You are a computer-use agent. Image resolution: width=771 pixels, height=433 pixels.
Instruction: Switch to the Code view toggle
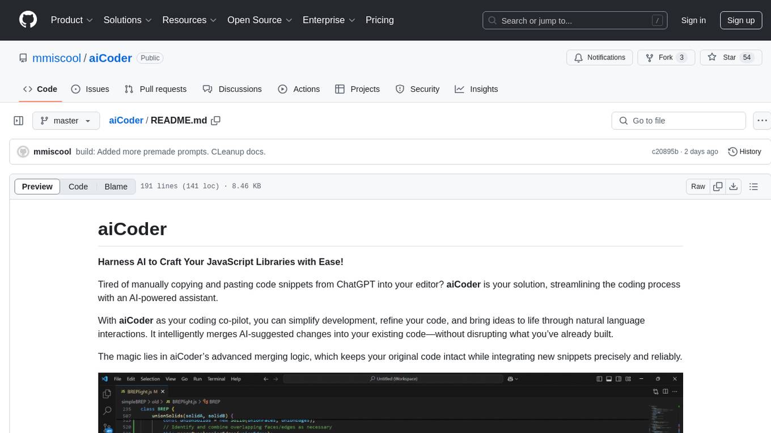(x=78, y=186)
